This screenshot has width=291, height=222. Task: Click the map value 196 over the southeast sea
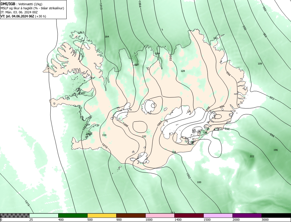click(276, 150)
